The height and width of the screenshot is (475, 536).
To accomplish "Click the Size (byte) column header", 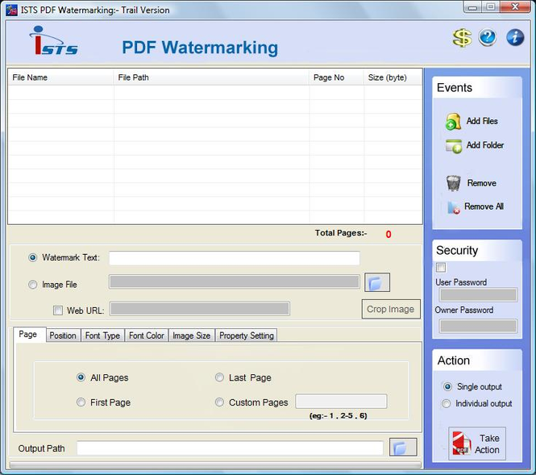I will (393, 77).
